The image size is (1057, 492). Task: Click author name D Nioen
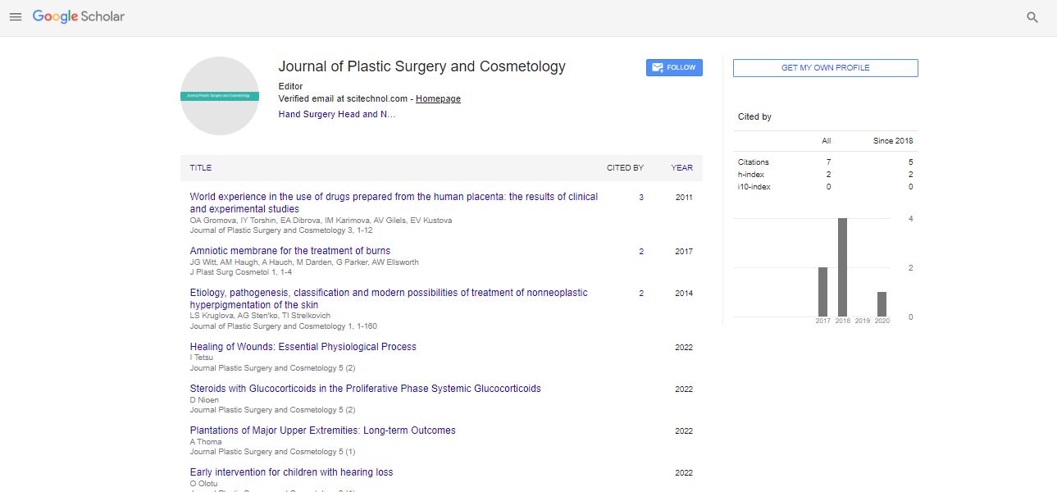coord(204,400)
